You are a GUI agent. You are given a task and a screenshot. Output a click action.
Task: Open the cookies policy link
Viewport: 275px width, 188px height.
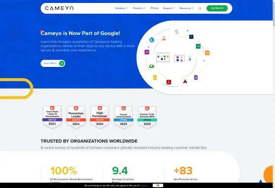(143, 186)
